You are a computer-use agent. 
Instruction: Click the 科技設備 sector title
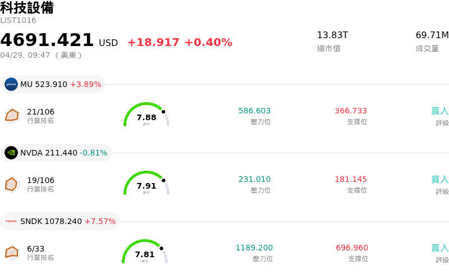[x=27, y=8]
